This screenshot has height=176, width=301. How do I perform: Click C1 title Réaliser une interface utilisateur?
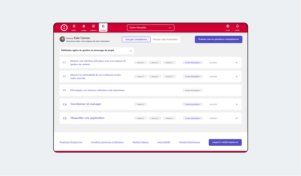click(98, 62)
